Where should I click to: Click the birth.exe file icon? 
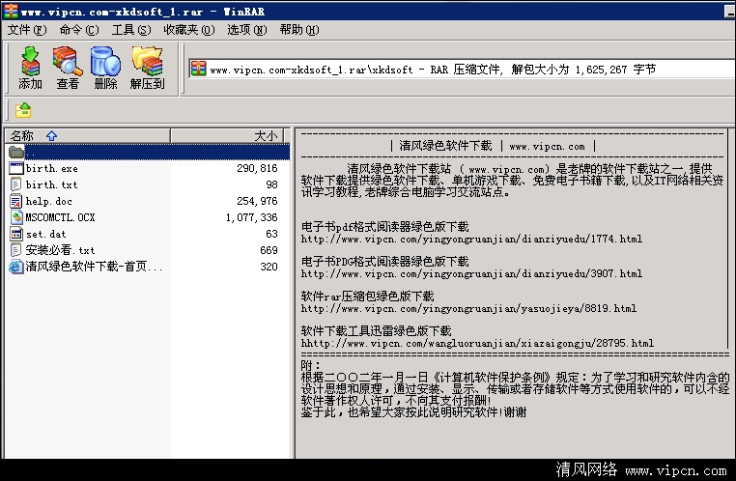click(16, 168)
